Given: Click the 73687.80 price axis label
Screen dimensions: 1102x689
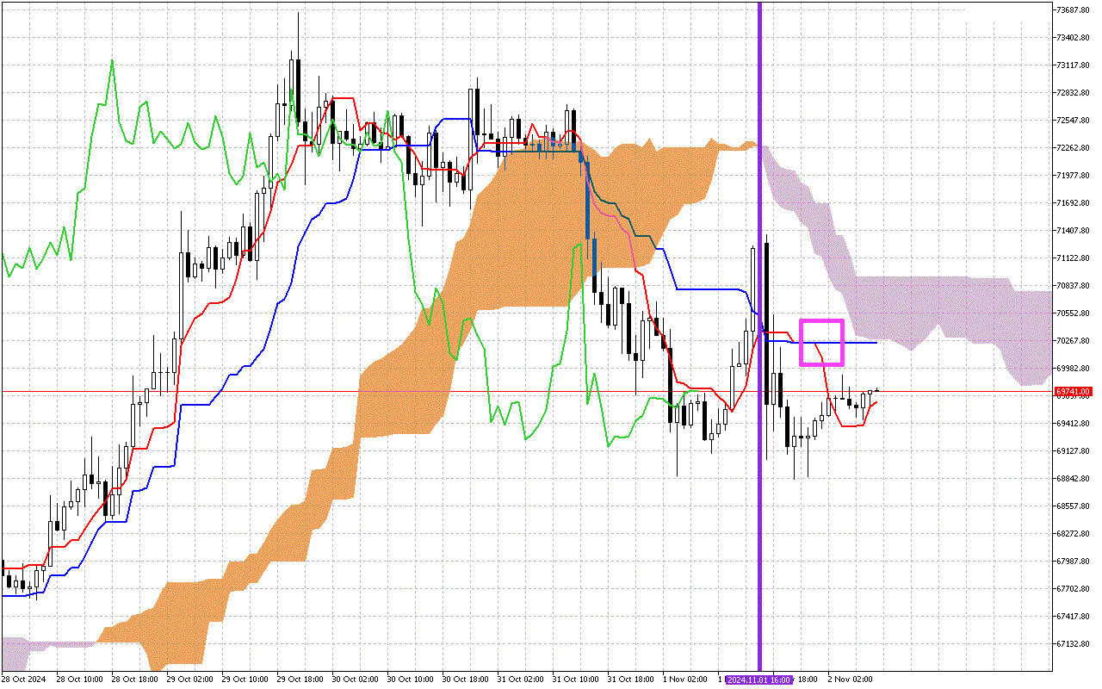Looking at the screenshot, I should [x=1073, y=10].
